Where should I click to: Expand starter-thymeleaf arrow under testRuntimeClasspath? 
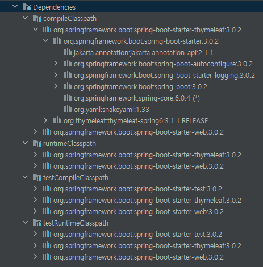tap(35, 245)
